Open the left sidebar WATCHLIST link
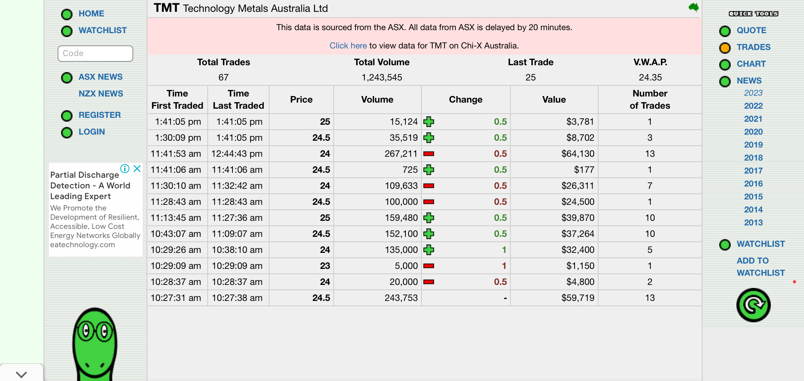This screenshot has height=381, width=804. click(x=103, y=31)
